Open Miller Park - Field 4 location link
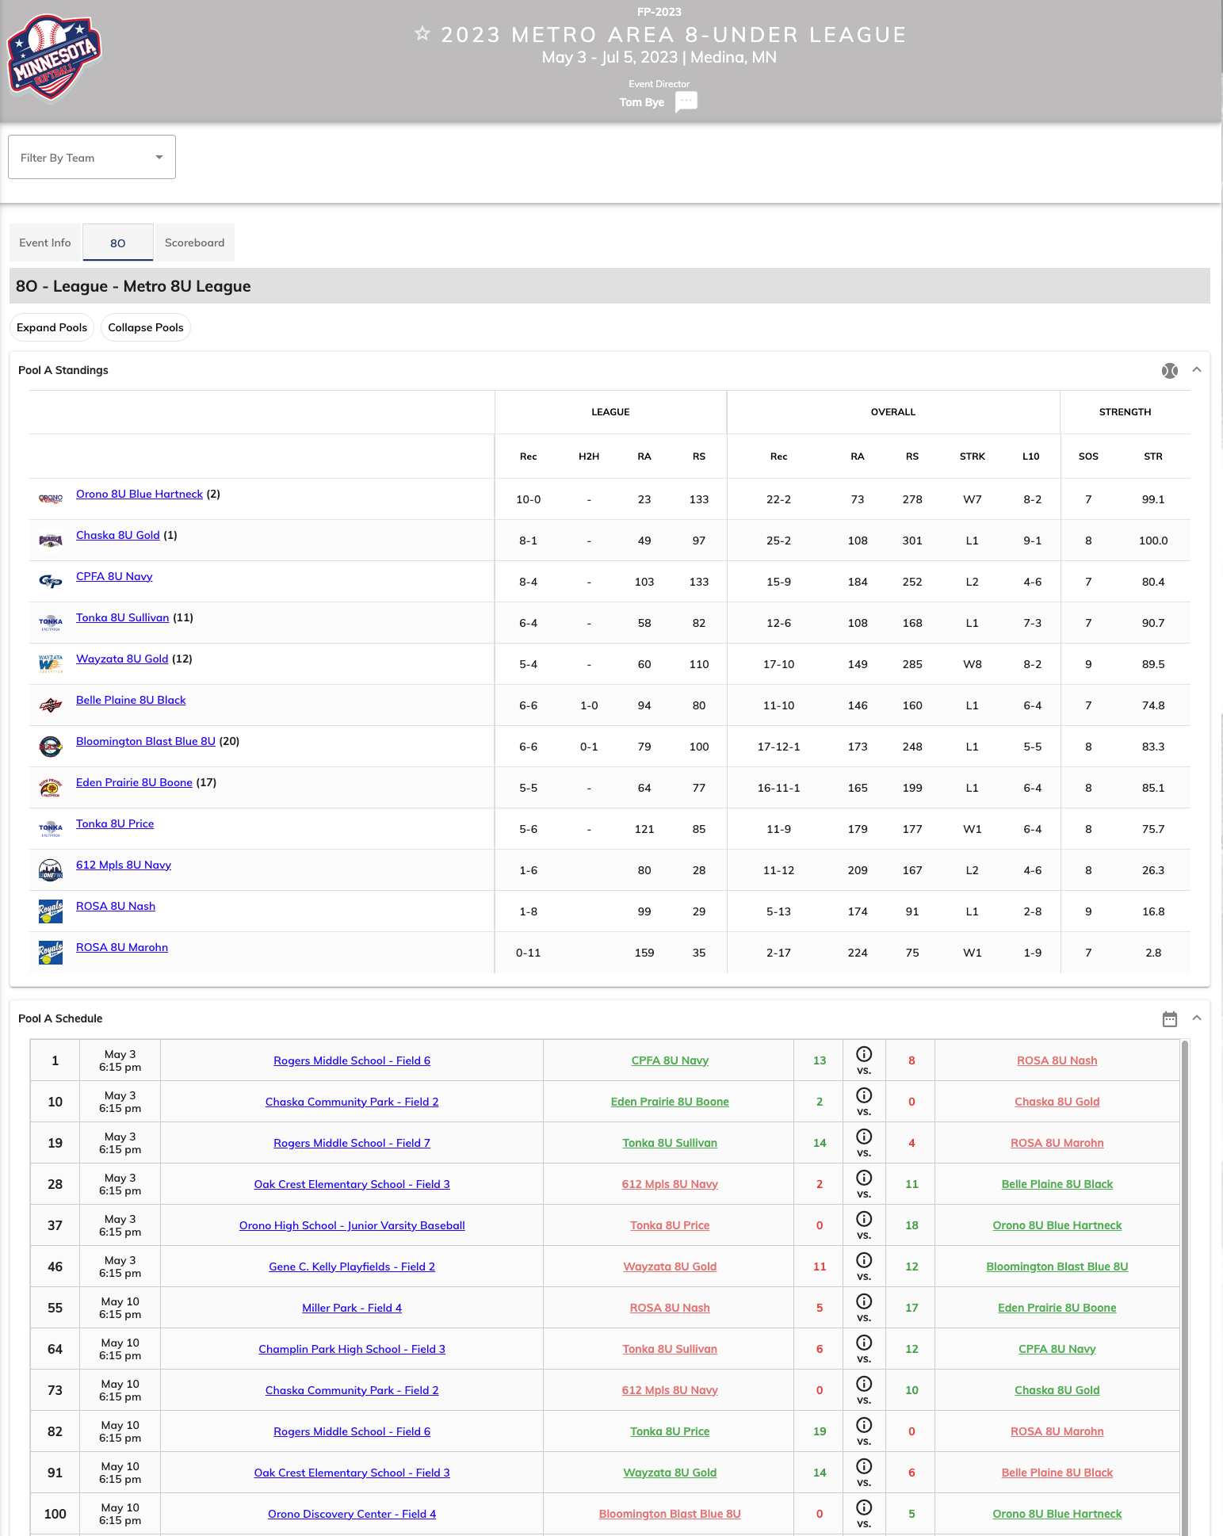Image resolution: width=1223 pixels, height=1536 pixels. click(x=352, y=1308)
